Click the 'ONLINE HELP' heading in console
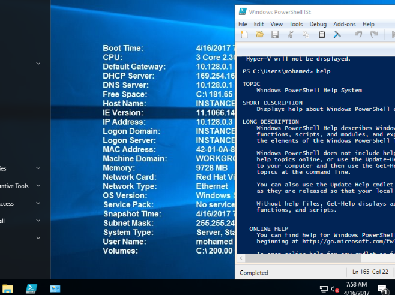Viewport: 395px width, 295px height. click(269, 229)
